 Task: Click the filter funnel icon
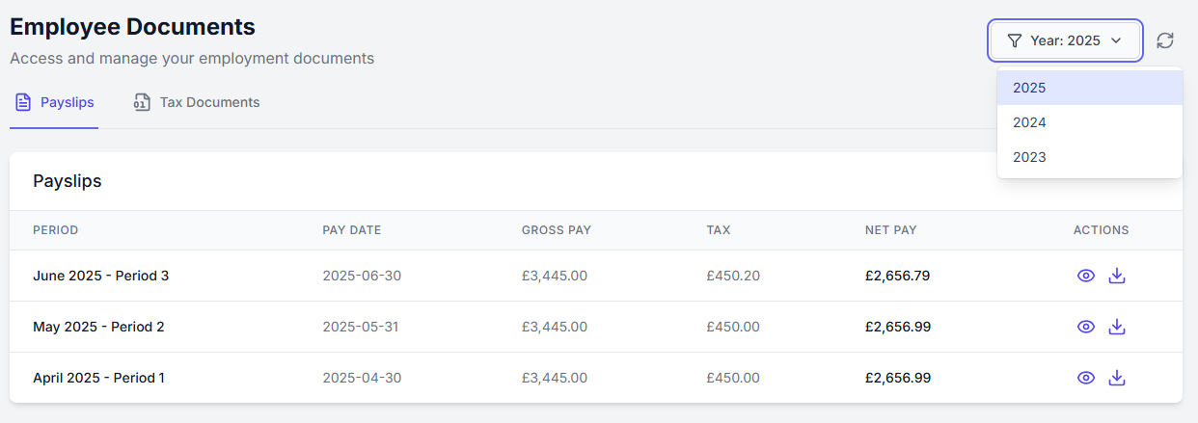pos(1014,40)
